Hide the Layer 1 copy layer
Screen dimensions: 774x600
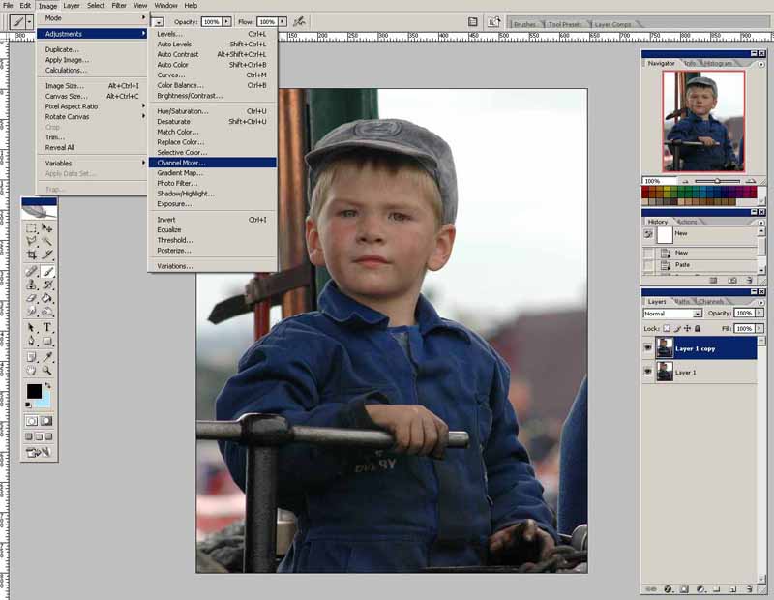tap(648, 348)
